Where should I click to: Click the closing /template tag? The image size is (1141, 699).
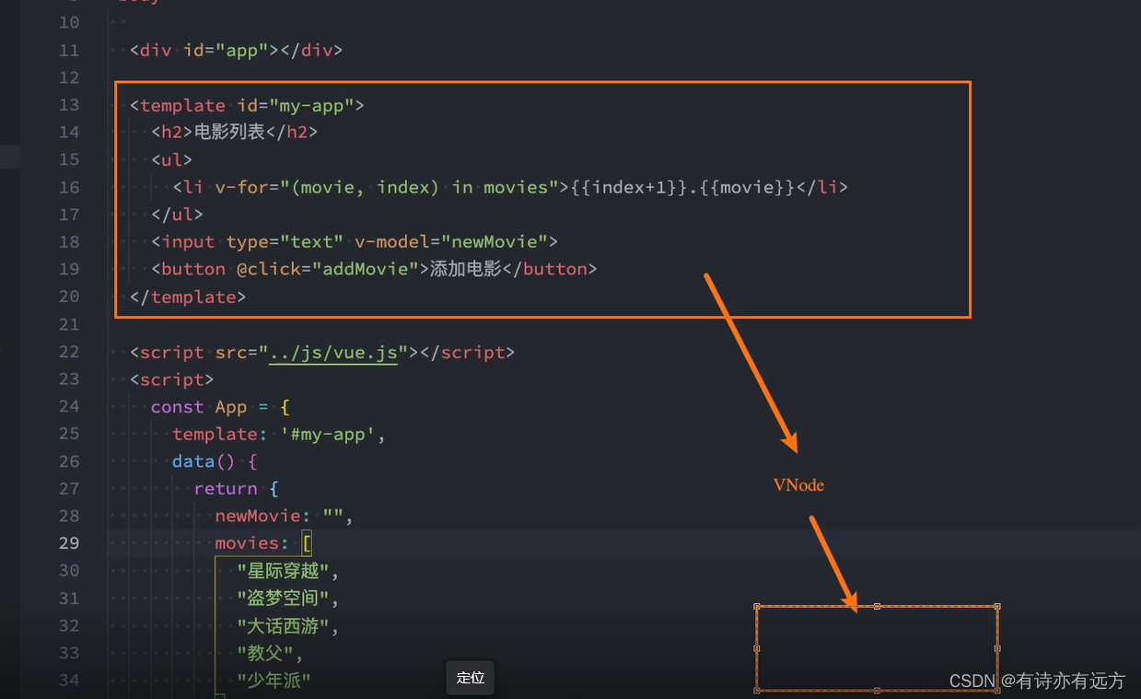188,297
